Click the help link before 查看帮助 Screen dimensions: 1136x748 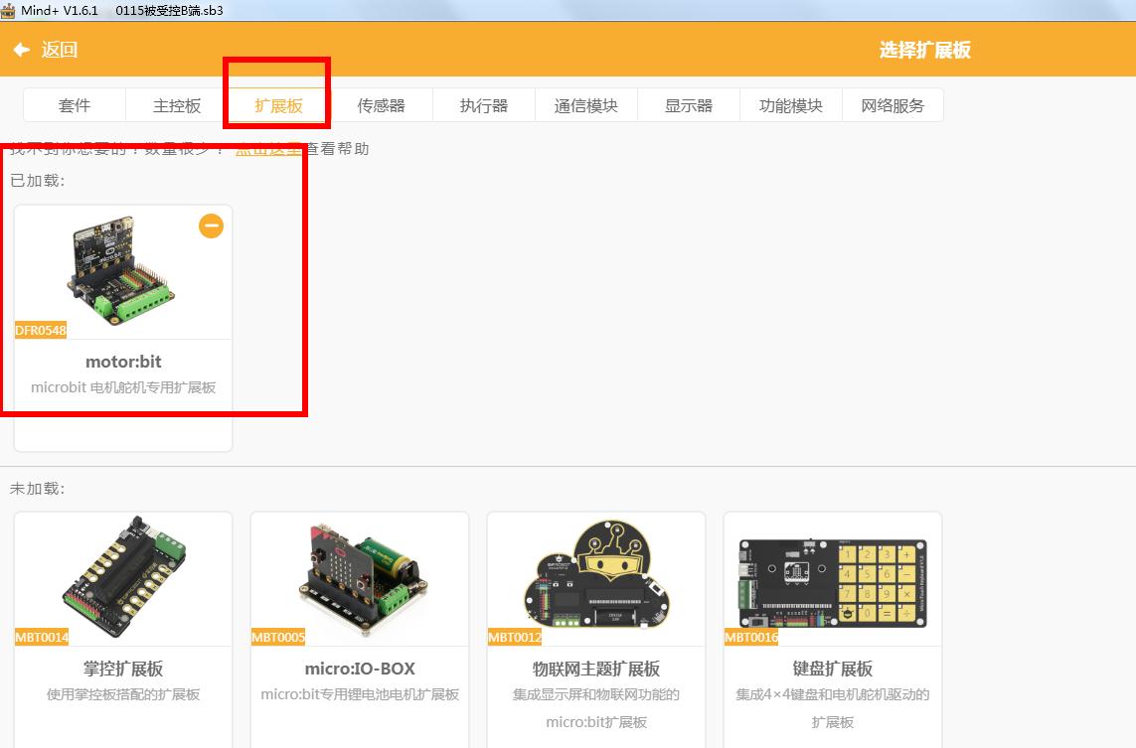click(x=268, y=148)
